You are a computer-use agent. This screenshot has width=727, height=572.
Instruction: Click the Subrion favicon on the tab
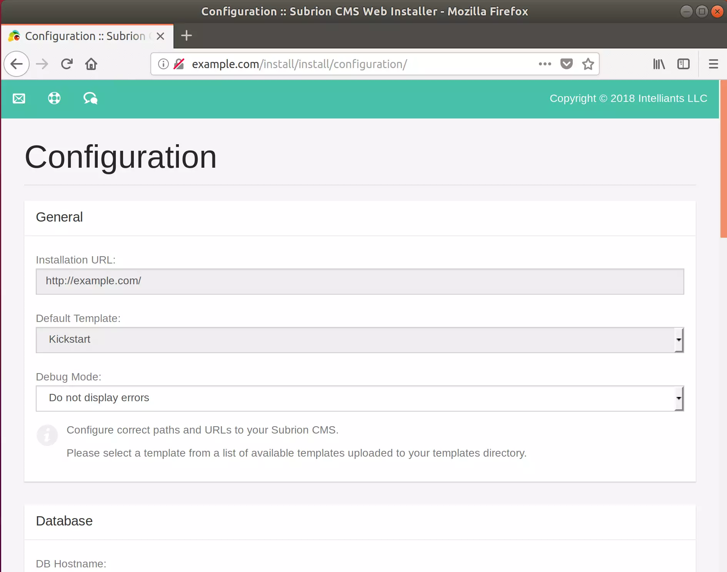pyautogui.click(x=14, y=36)
